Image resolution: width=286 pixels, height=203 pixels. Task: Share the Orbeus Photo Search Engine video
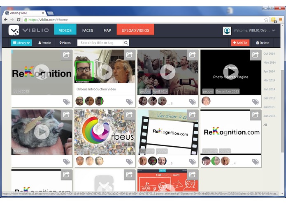[256, 55]
